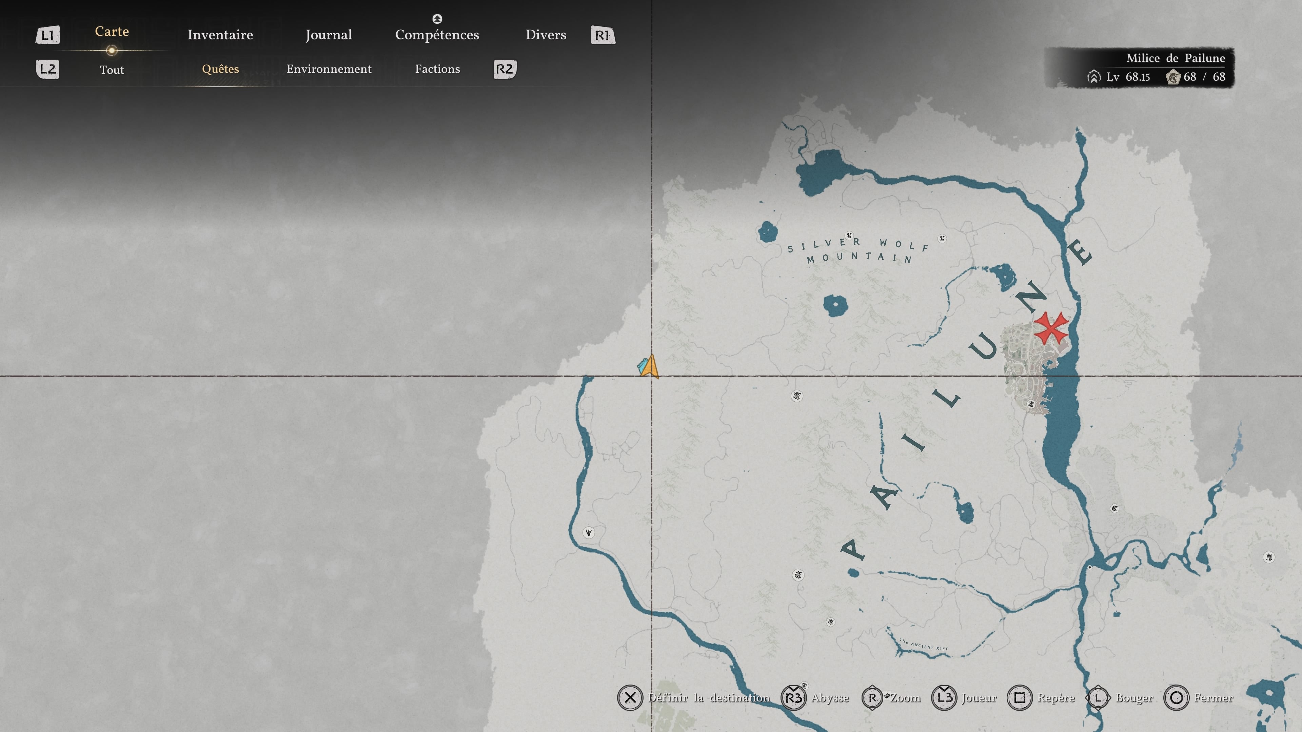Center on player with Joueur

click(979, 698)
